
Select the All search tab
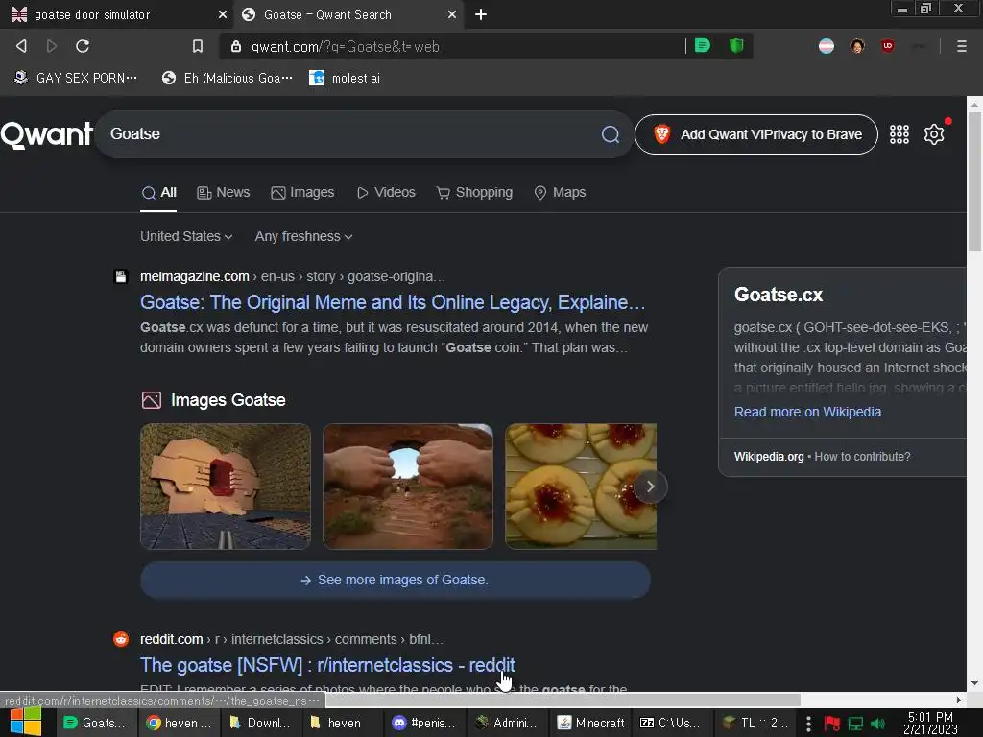158,192
